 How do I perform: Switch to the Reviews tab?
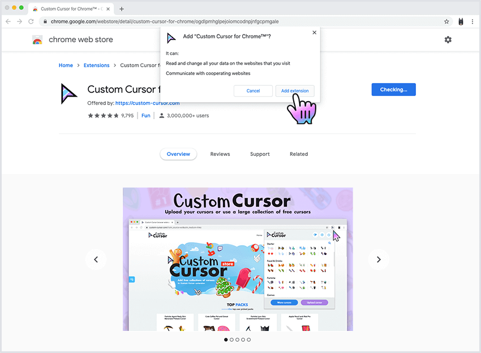pos(220,154)
